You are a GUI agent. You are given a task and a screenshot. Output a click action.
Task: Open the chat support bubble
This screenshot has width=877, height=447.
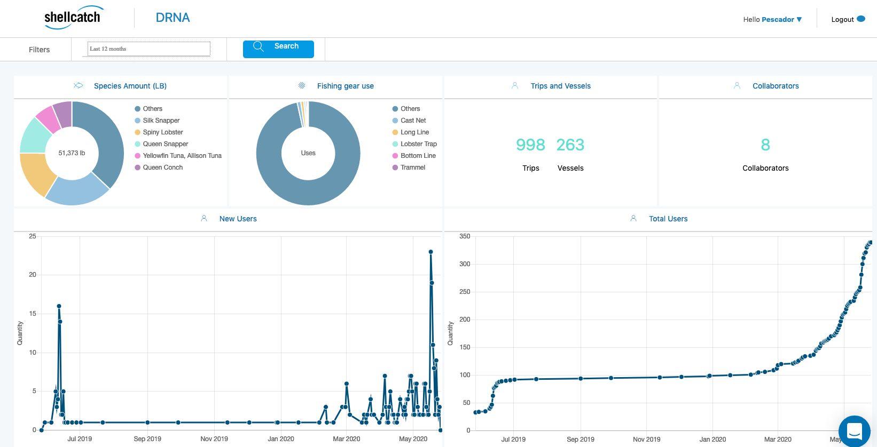pyautogui.click(x=855, y=430)
